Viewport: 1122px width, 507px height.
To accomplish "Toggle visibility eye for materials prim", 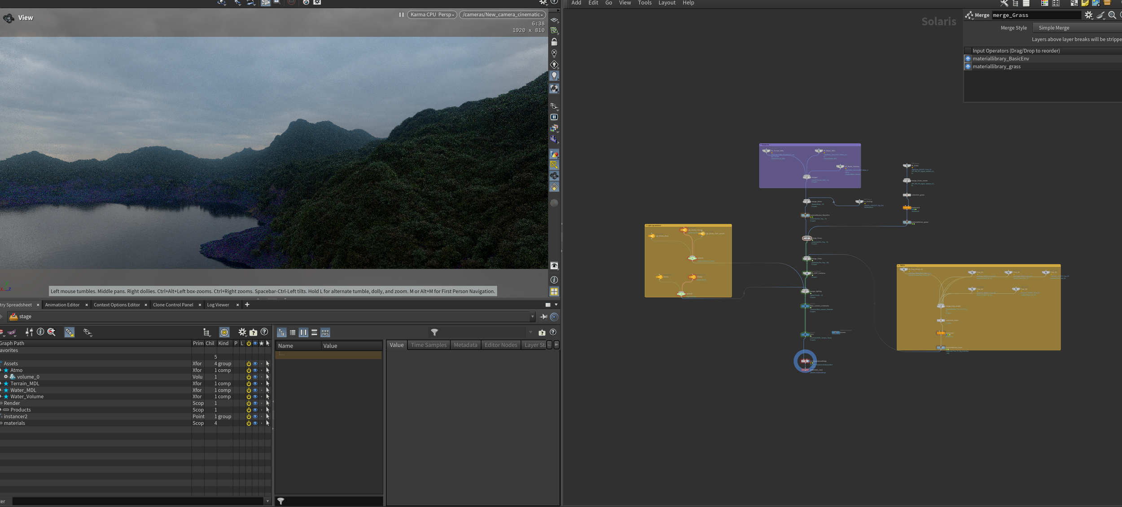I will pos(255,423).
